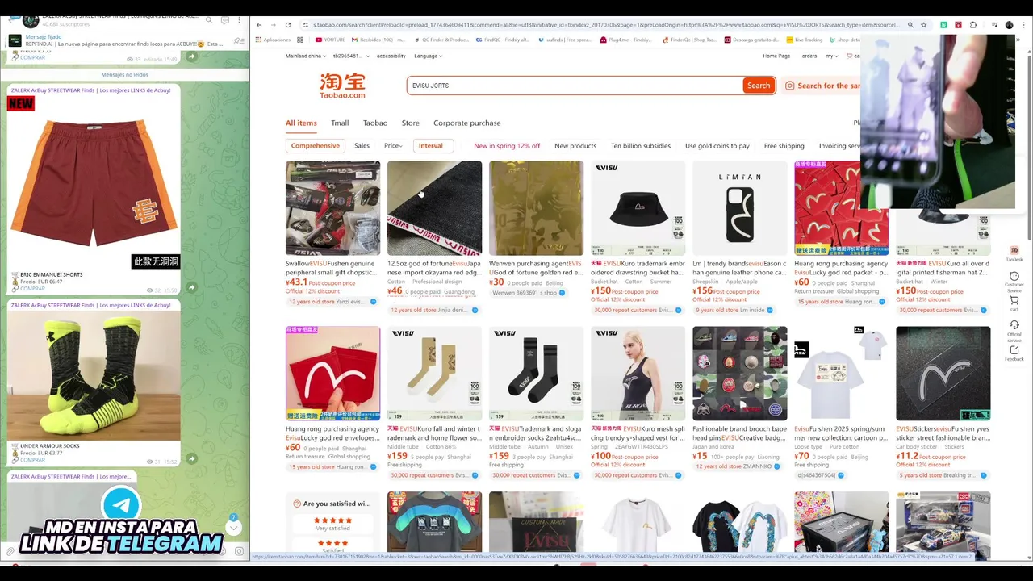Screen dimensions: 1033x581
Task: Click browser forward arrow
Action: (273, 25)
